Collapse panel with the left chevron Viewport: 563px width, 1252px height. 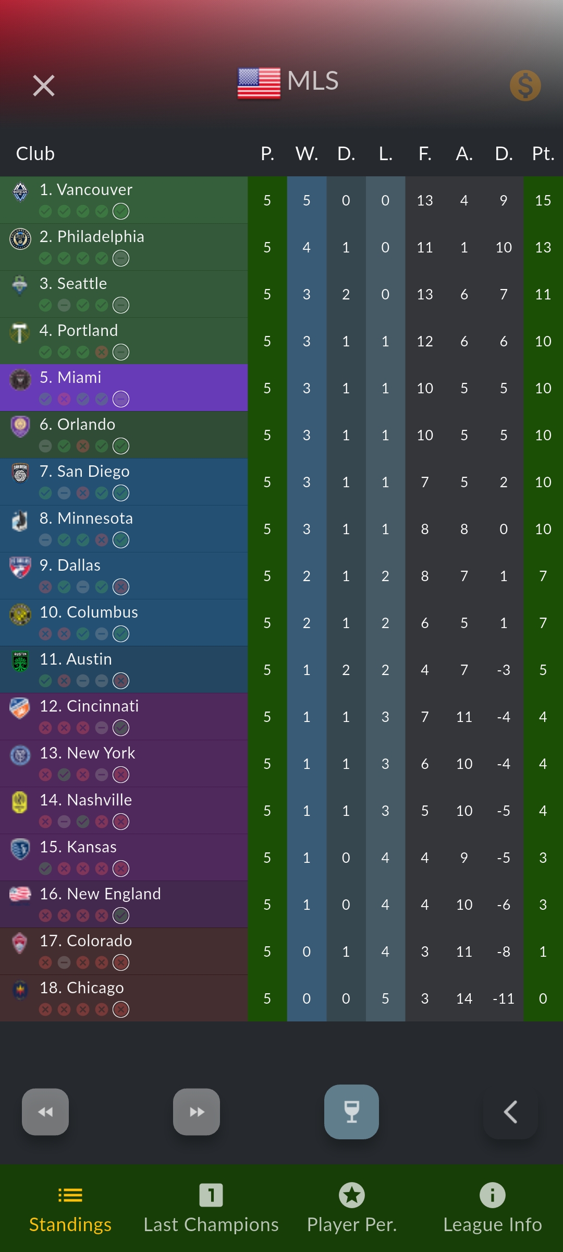[x=510, y=1112]
